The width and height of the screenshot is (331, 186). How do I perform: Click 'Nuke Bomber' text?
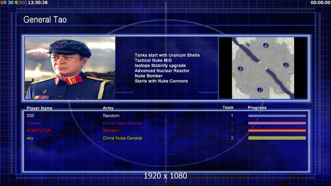point(149,76)
